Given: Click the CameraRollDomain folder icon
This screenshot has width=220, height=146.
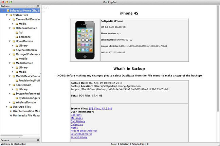Looking at the screenshot, I should [14, 19].
